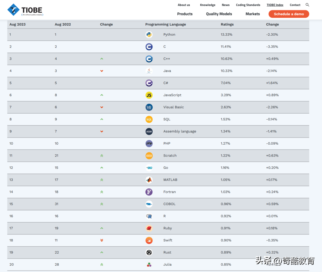Open the search magnifier icon
Screen dimensions: 322x272
pos(307,5)
